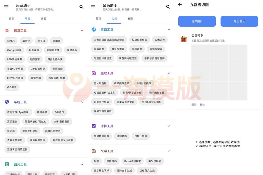Screen dimensions: 263x175
Task: Open B站封面提取 tool
Action: coord(144,83)
